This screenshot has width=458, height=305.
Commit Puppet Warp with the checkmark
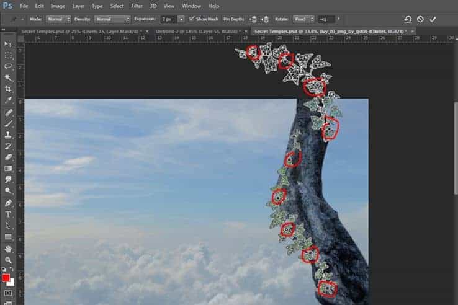click(433, 19)
